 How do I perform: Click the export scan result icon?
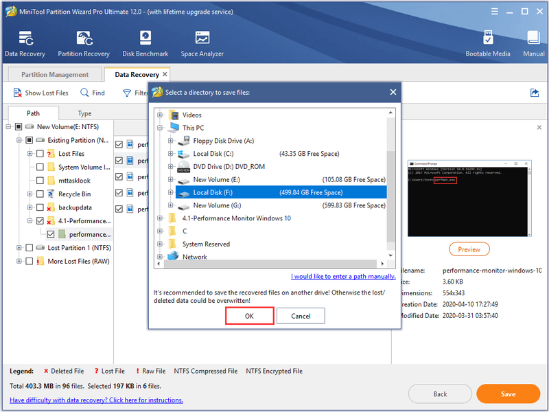pos(535,93)
